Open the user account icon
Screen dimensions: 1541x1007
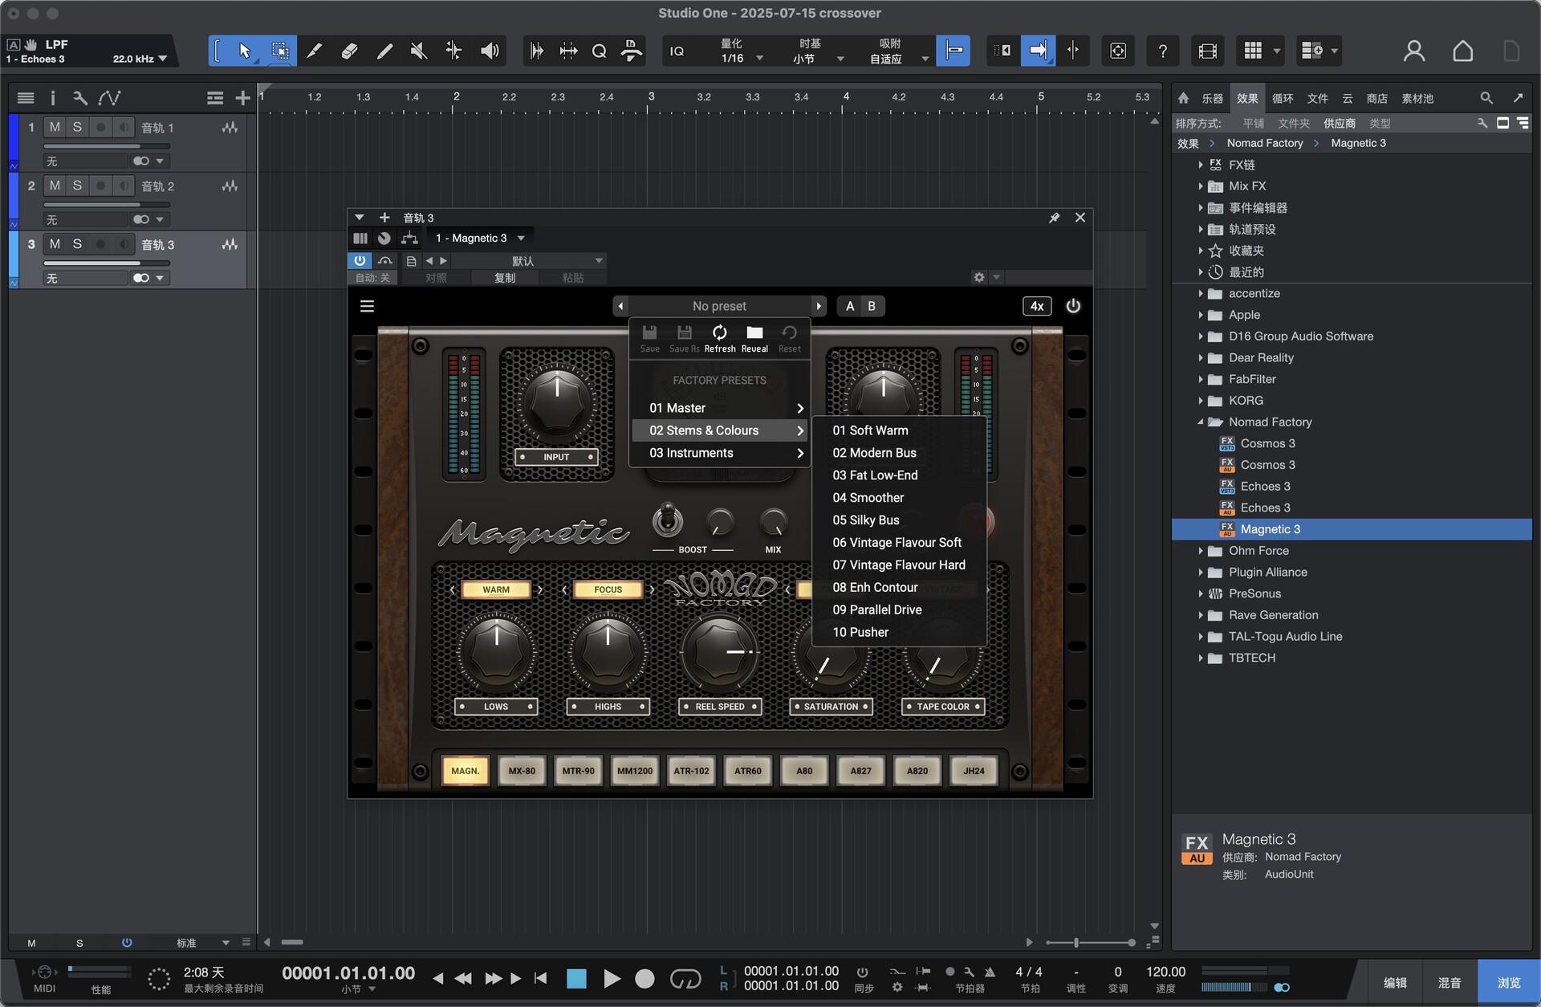(x=1414, y=51)
